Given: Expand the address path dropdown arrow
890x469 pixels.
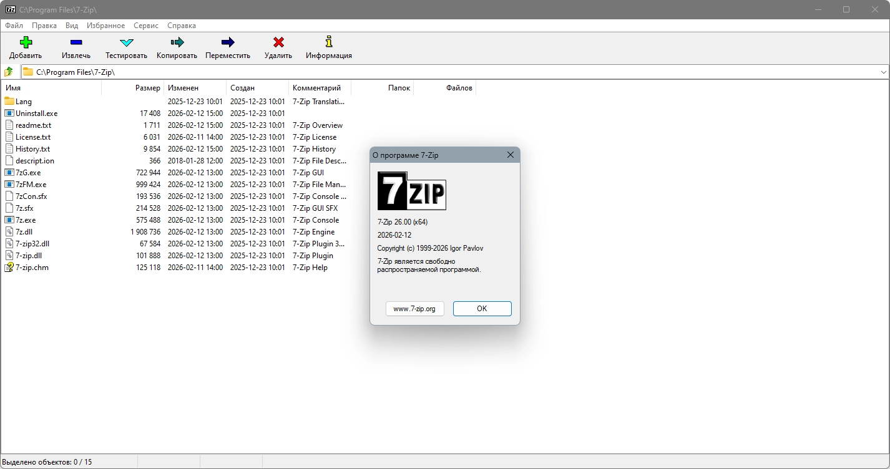Looking at the screenshot, I should click(883, 72).
